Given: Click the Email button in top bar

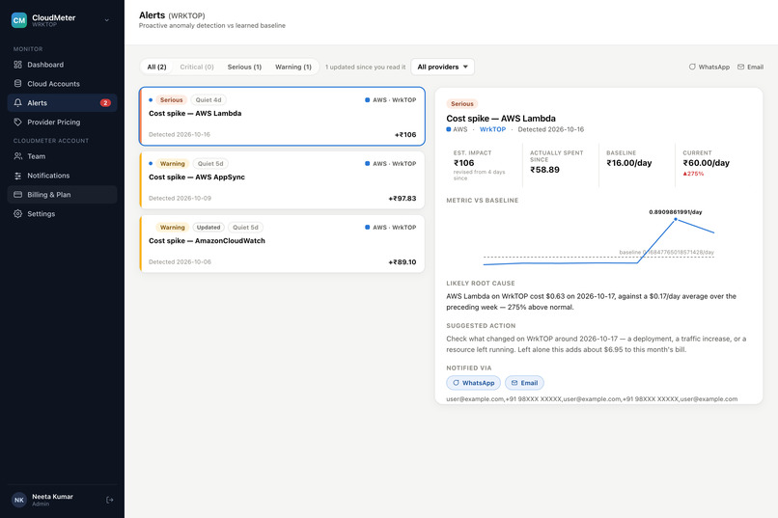Looking at the screenshot, I should coord(750,67).
